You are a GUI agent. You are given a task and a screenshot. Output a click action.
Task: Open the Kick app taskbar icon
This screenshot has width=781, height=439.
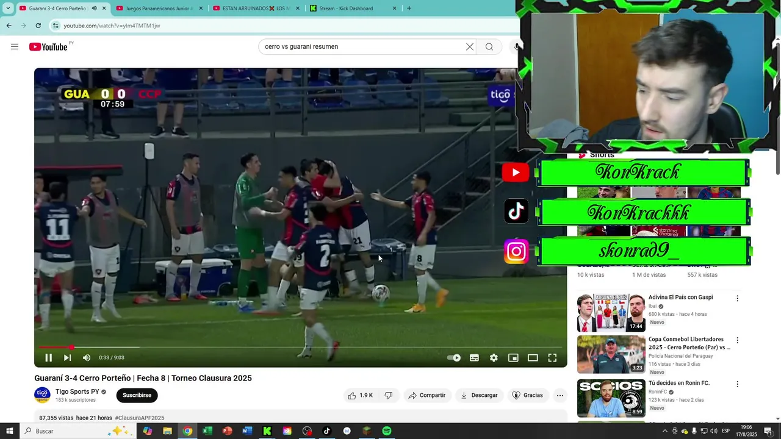point(267,431)
